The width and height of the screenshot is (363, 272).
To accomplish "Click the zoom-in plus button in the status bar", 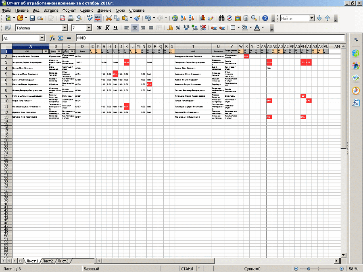I will (342, 269).
